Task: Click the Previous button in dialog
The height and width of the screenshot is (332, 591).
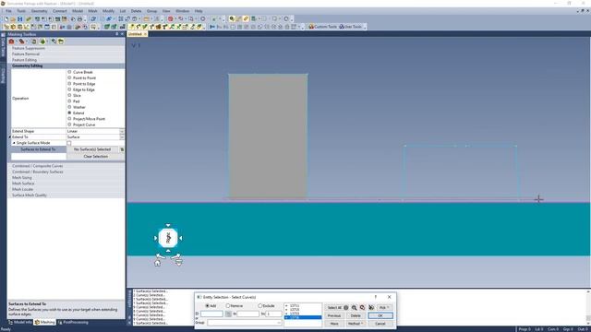Action: pos(334,315)
